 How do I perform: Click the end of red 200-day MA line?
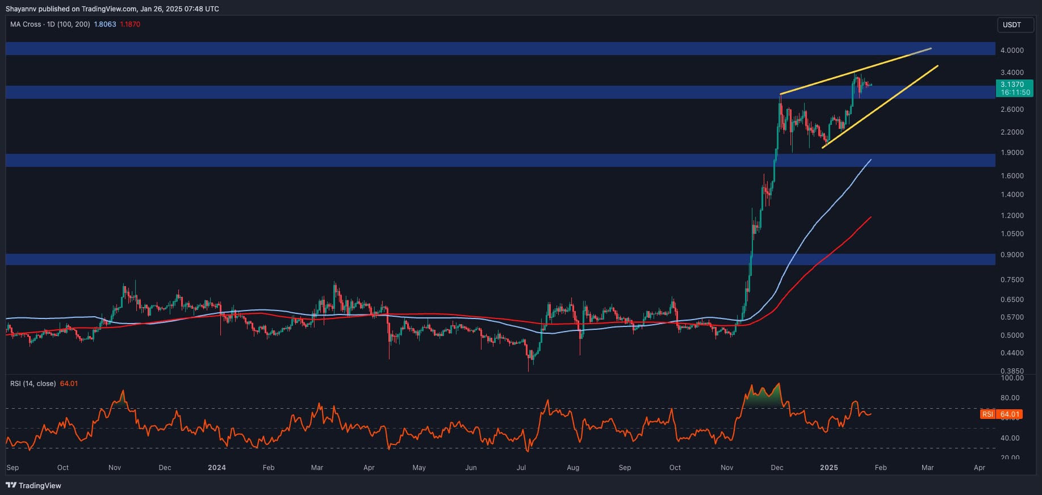pyautogui.click(x=870, y=217)
